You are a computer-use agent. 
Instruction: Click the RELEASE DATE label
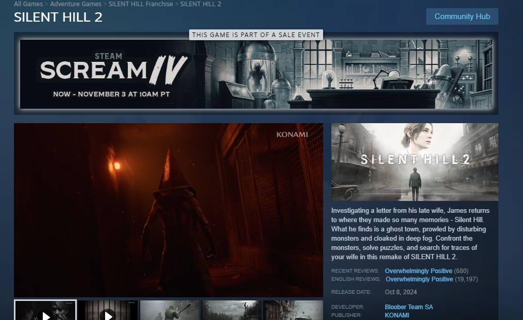click(351, 292)
